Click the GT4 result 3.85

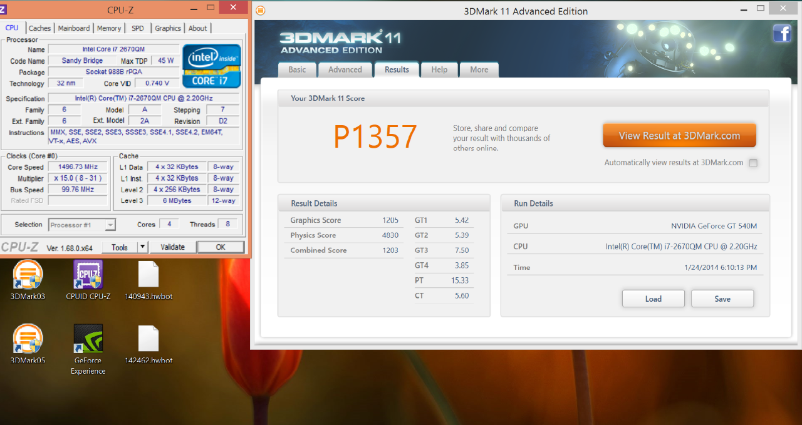point(461,265)
